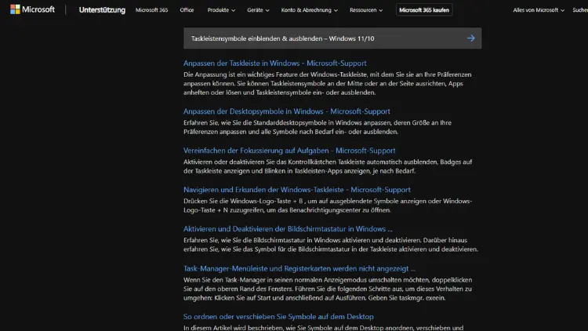Open result So ordnen oder verschieben Sie Symbole

[x=278, y=316]
